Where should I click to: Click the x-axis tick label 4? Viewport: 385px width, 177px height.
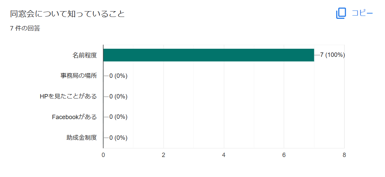tap(224, 155)
